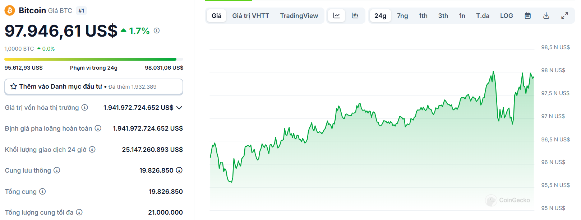Choose the T.đa maximum time range
This screenshot has height=220, width=581.
(x=483, y=15)
